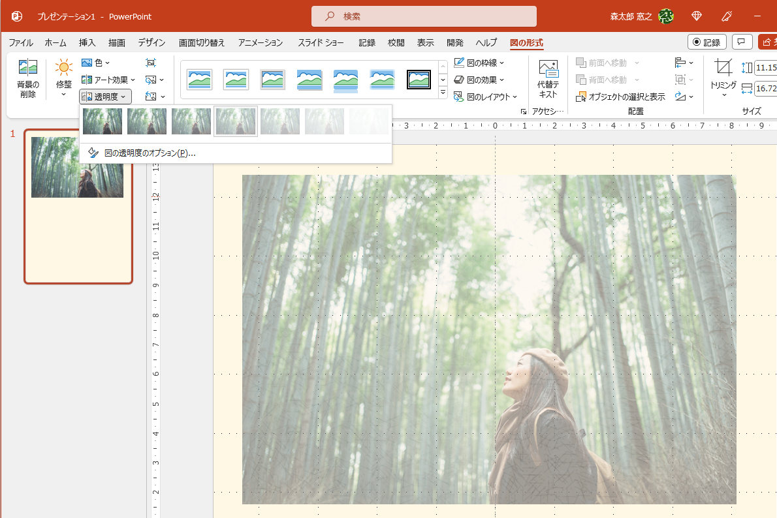Image resolution: width=777 pixels, height=518 pixels.
Task: Open the ヘルプ tab
Action: tap(486, 42)
